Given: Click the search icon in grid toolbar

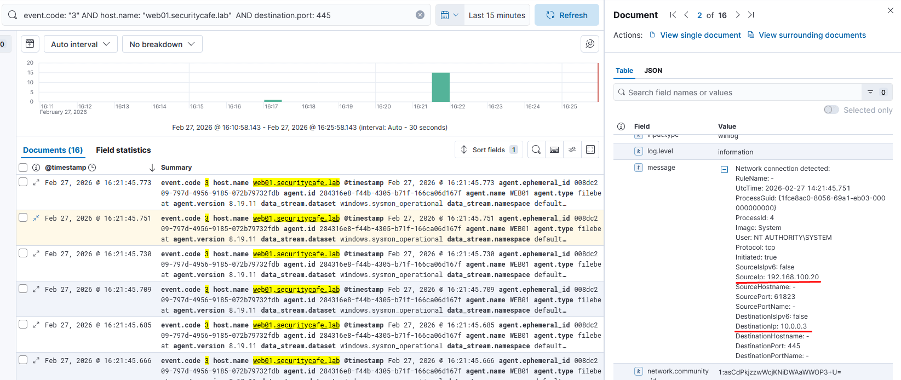Looking at the screenshot, I should (536, 149).
